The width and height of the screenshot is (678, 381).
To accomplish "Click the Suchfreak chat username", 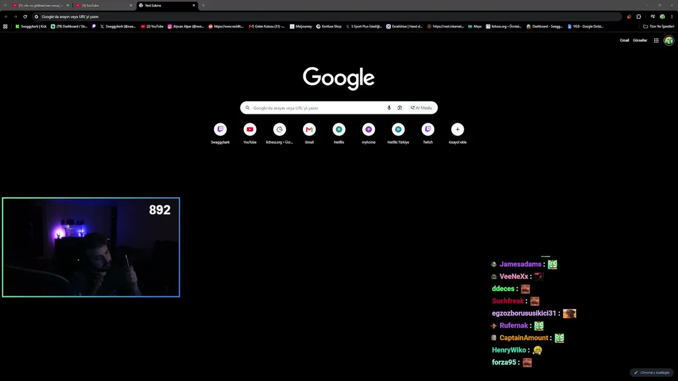I will coord(508,301).
